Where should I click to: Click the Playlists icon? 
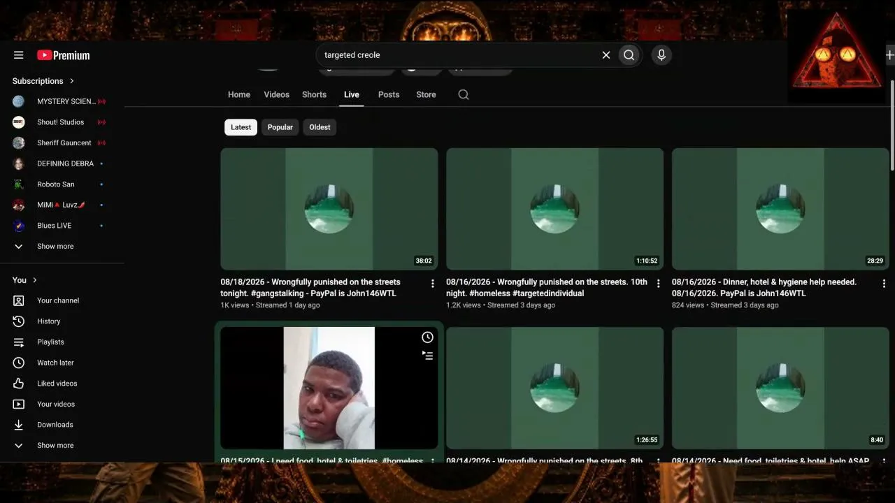[19, 342]
